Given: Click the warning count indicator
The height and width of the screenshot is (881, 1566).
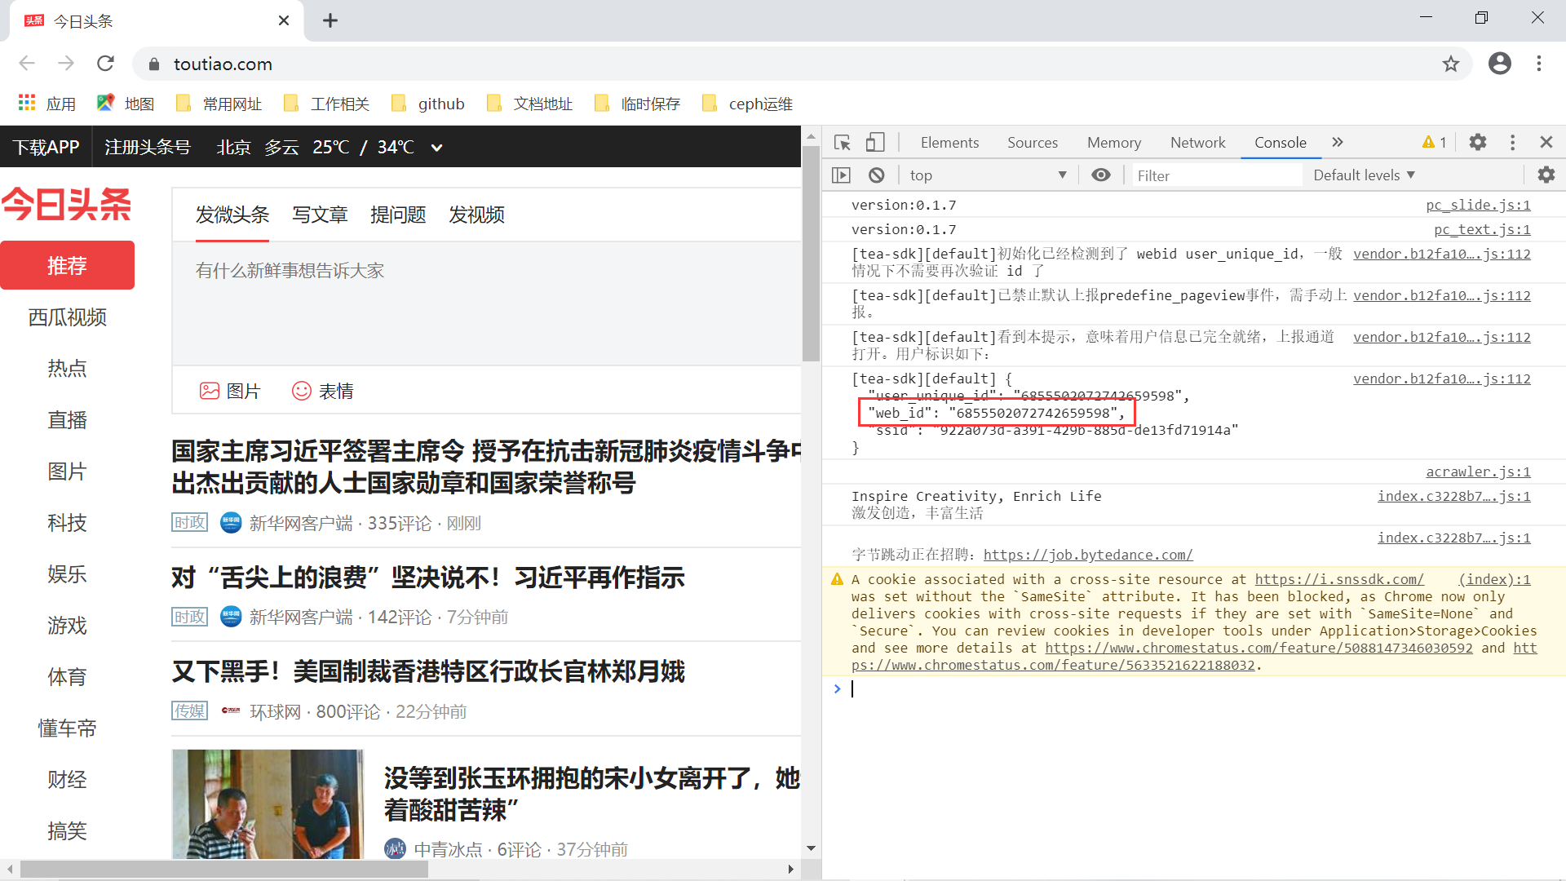Looking at the screenshot, I should point(1435,143).
